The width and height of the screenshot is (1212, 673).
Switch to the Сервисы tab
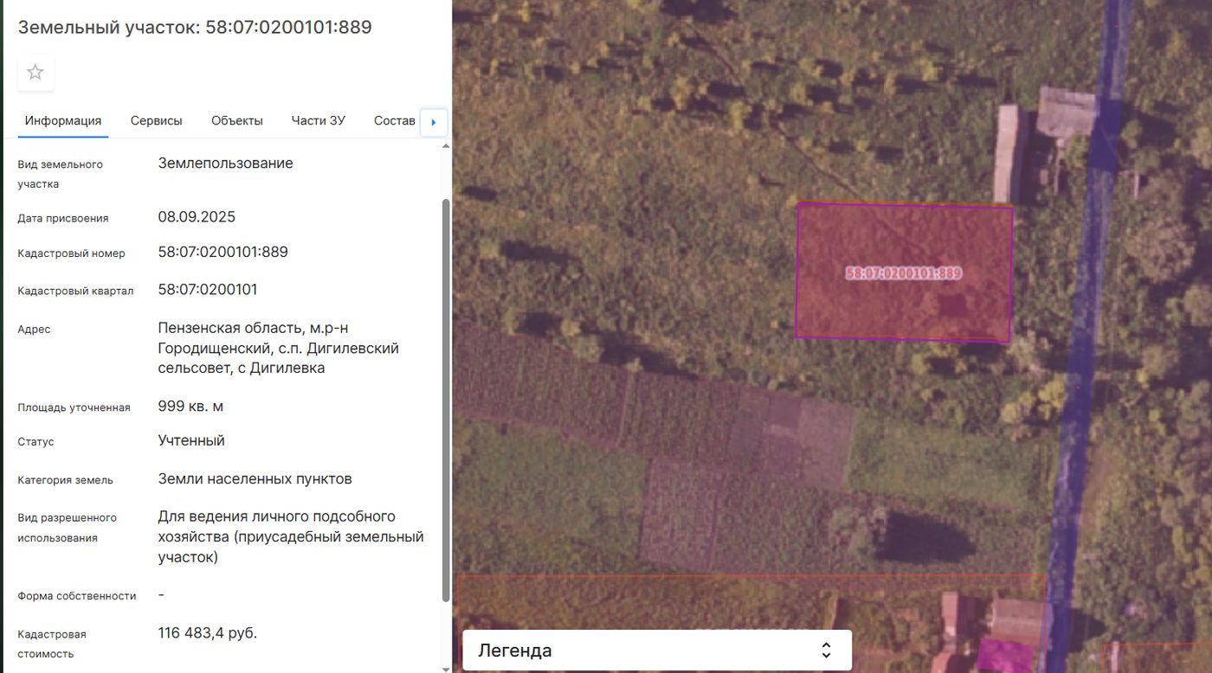pos(157,121)
